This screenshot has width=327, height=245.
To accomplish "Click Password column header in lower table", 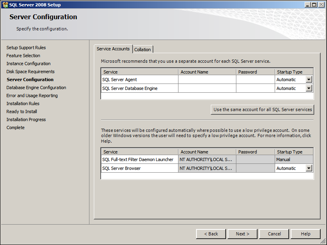I will coord(256,152).
